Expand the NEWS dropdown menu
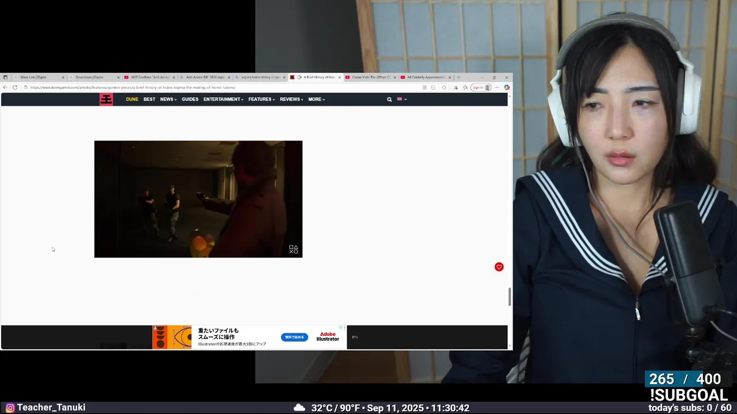Screen dimensions: 737x414 click(x=168, y=99)
